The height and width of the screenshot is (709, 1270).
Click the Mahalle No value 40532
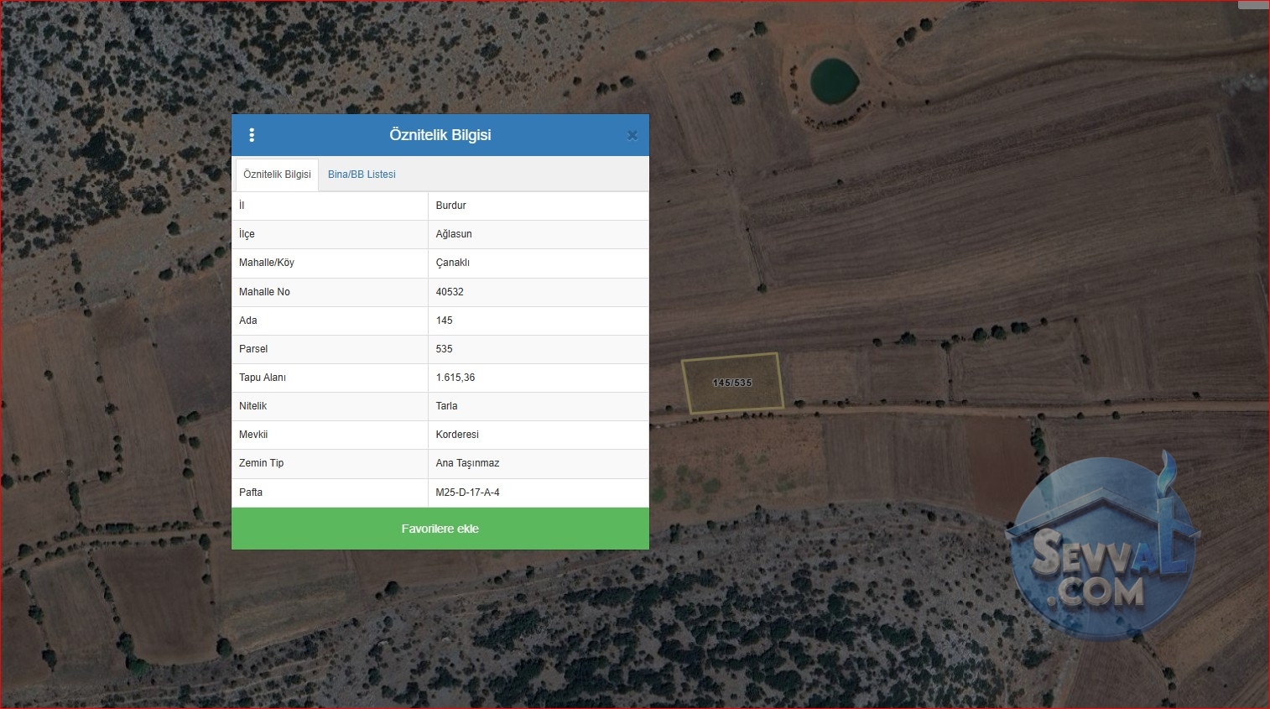[450, 292]
